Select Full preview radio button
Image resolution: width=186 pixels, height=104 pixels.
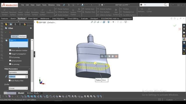coord(10,57)
